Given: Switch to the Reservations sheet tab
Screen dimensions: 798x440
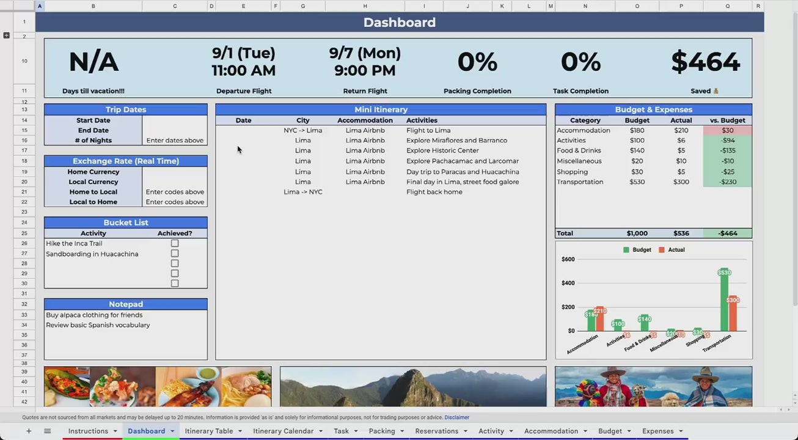Looking at the screenshot, I should 436,431.
